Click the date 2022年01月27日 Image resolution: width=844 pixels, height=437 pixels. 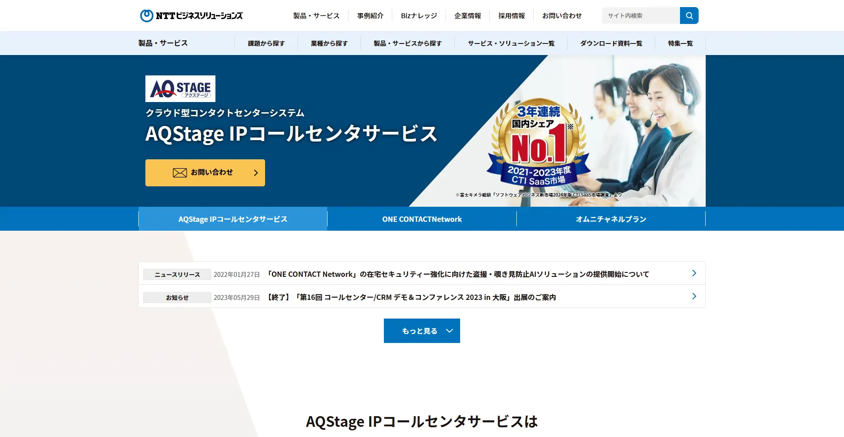[x=237, y=275]
